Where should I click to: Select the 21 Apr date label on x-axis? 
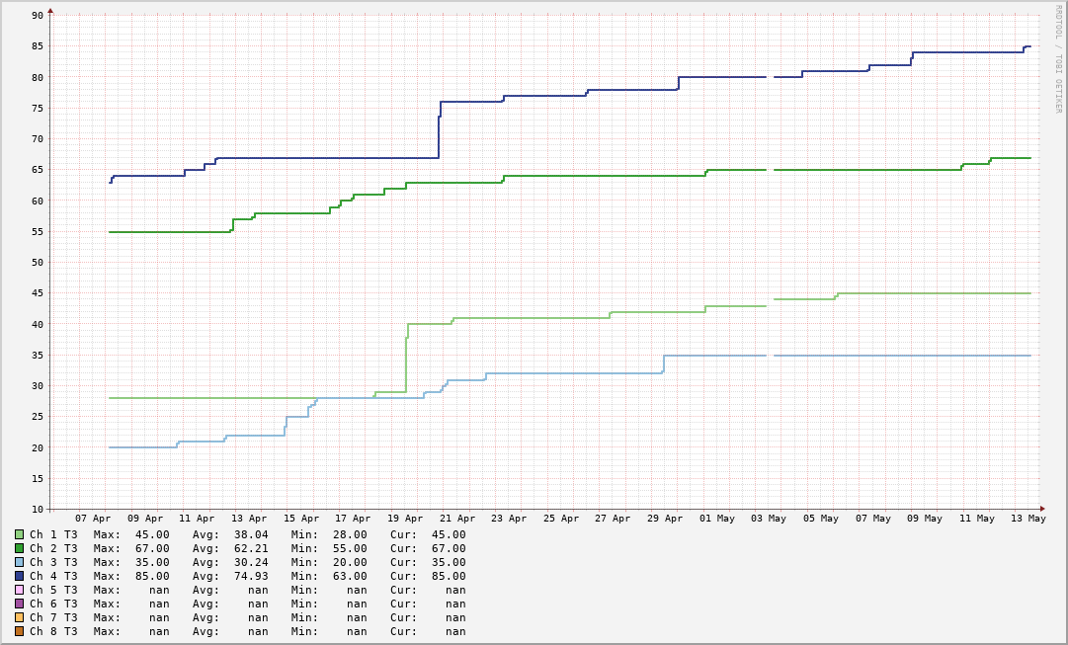point(457,519)
